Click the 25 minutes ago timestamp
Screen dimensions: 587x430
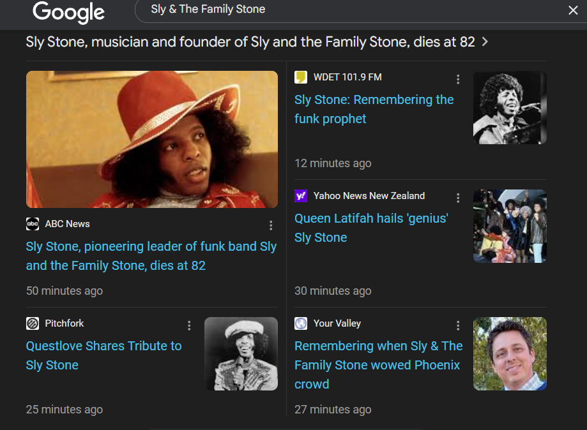tap(65, 410)
